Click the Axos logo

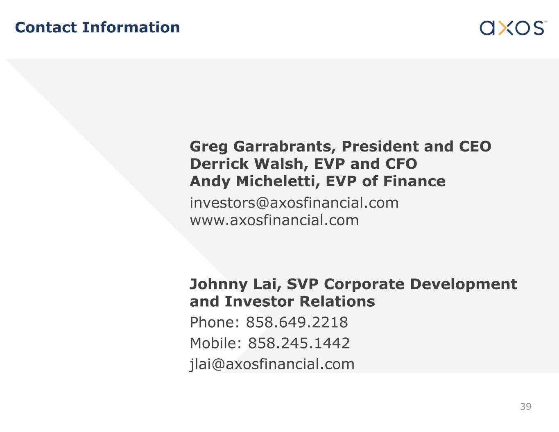tap(513, 28)
